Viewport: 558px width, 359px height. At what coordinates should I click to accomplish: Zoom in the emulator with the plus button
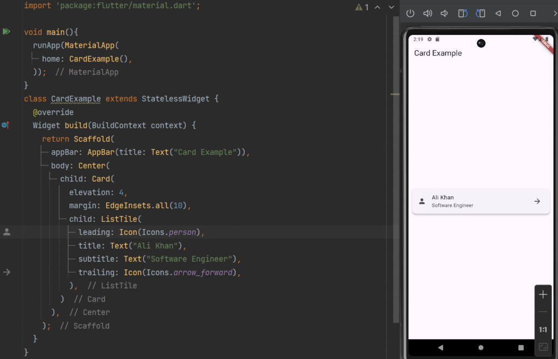(x=543, y=295)
